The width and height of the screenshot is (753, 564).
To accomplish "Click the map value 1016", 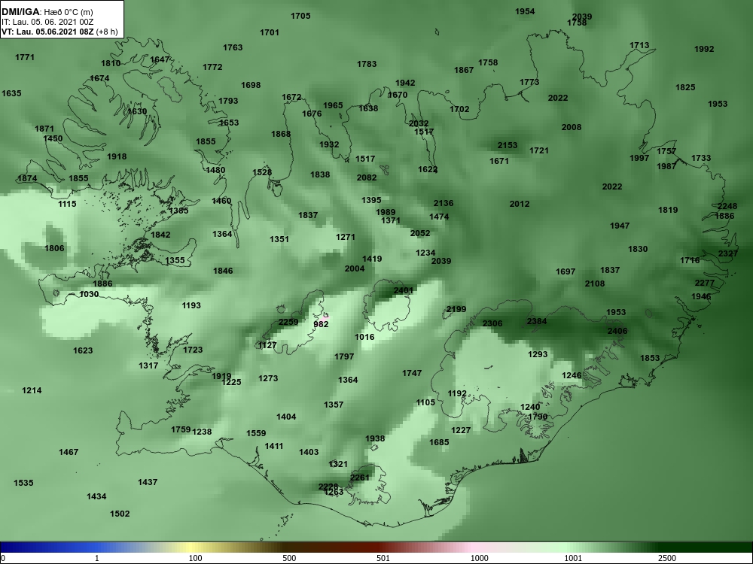I will [x=364, y=337].
